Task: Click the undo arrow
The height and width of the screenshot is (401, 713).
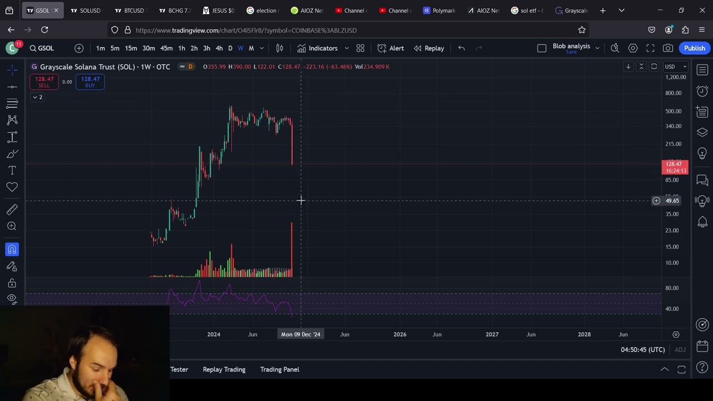Action: click(x=461, y=48)
